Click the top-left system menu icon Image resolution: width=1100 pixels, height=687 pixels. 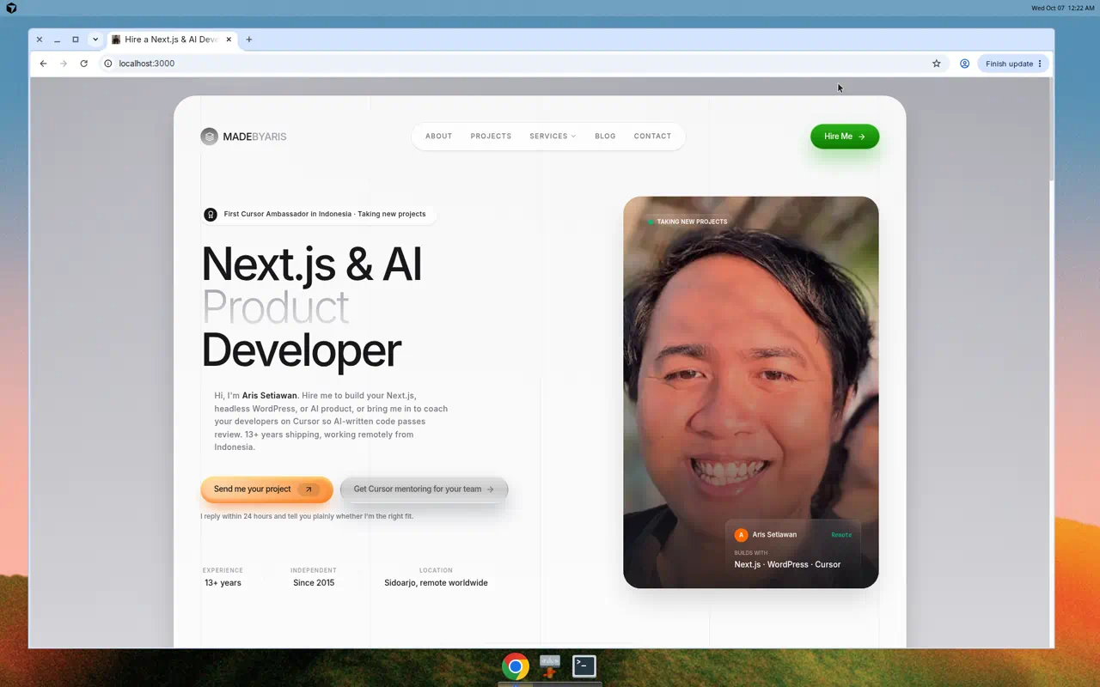pyautogui.click(x=11, y=8)
